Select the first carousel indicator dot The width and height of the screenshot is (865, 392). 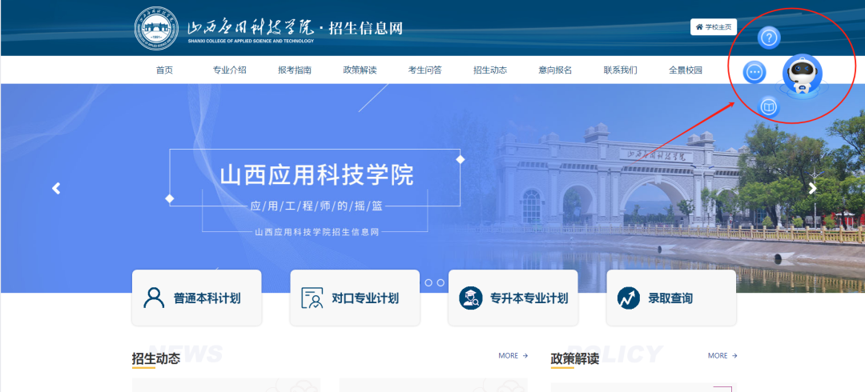tap(428, 282)
